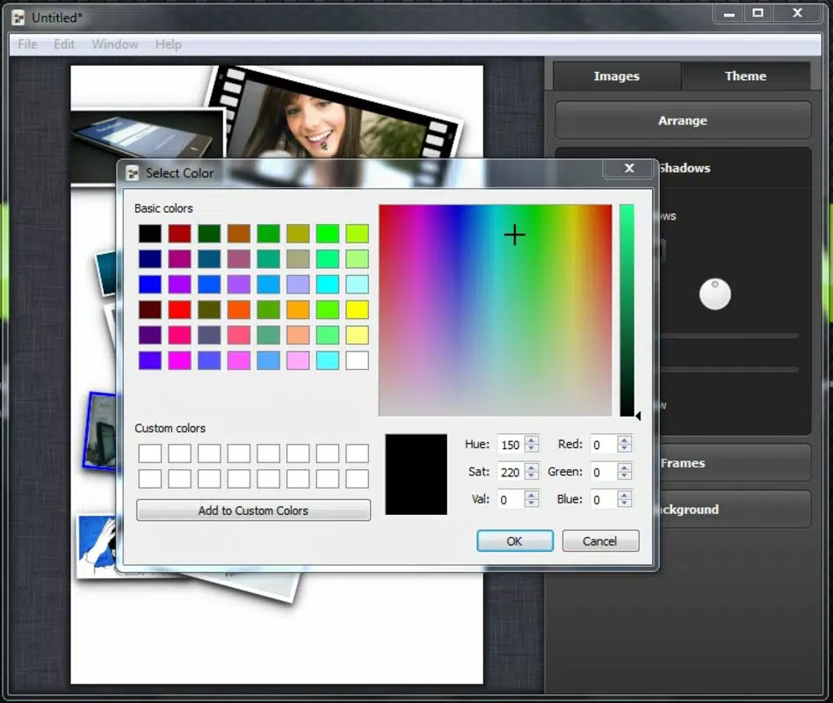Open the Edit menu
This screenshot has height=703, width=833.
pos(64,44)
